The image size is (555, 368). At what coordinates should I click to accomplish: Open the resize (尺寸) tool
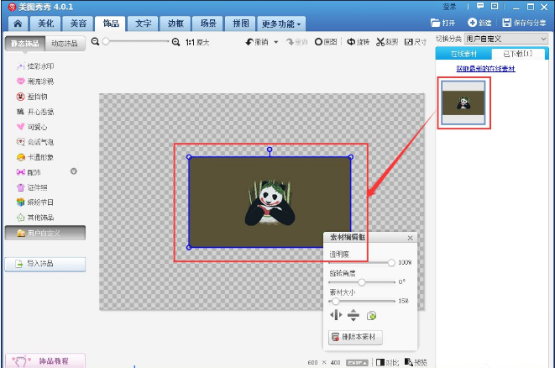tap(415, 42)
